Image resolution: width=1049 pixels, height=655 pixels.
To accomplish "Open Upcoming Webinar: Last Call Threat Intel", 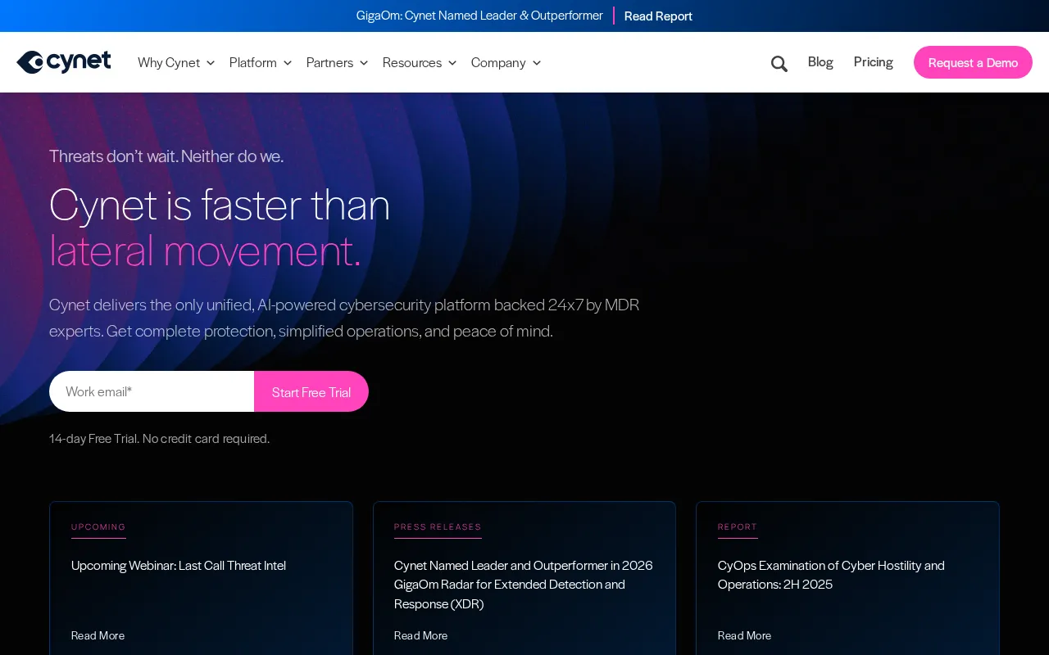I will click(x=179, y=565).
